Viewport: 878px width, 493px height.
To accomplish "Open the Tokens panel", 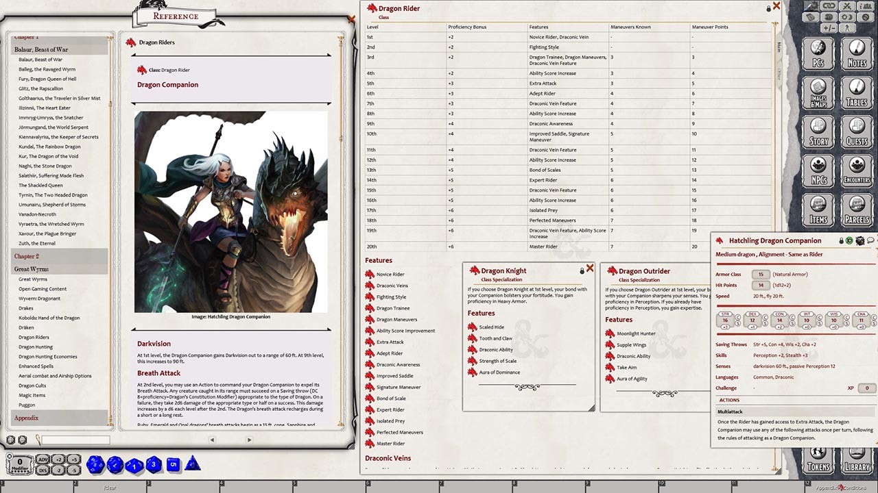I will (x=818, y=462).
